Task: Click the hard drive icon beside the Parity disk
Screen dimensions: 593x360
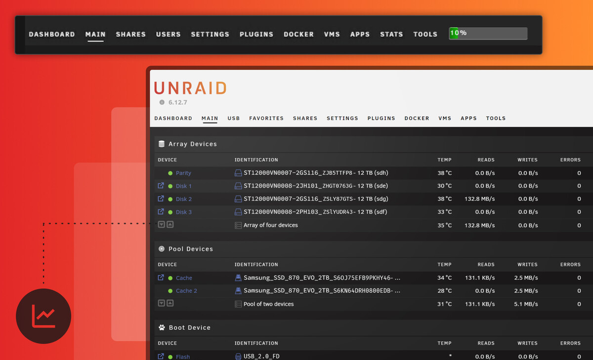Action: [238, 173]
